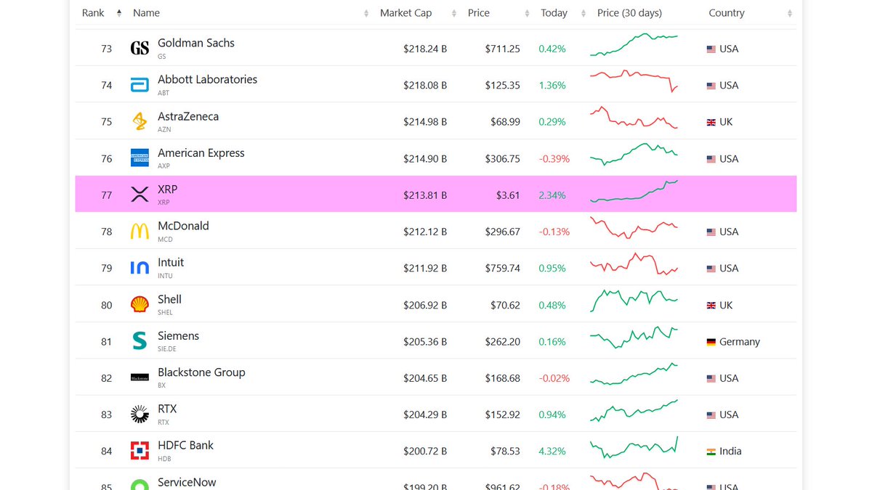The width and height of the screenshot is (872, 490).
Task: Click the Siemens logo icon
Action: point(140,341)
